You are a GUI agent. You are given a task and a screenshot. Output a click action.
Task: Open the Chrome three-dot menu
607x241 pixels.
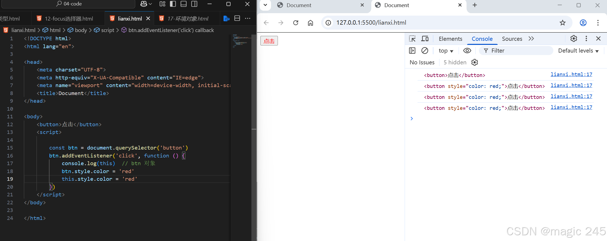(598, 23)
